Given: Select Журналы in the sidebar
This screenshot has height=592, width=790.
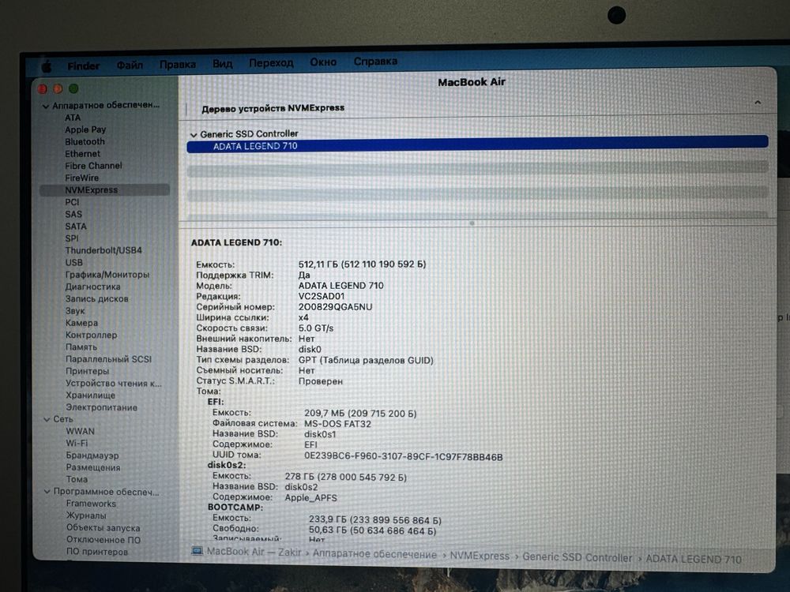Looking at the screenshot, I should tap(86, 516).
